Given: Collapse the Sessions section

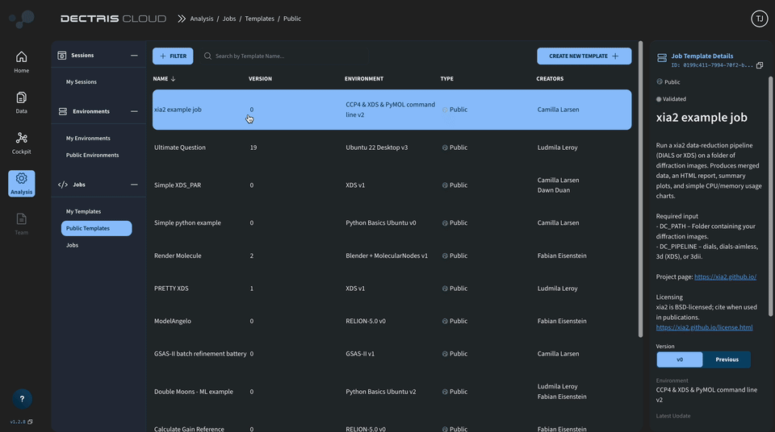Looking at the screenshot, I should click(134, 56).
